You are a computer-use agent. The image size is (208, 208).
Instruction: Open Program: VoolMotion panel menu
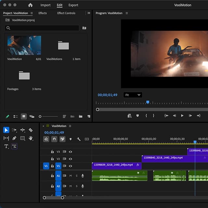click(x=127, y=13)
